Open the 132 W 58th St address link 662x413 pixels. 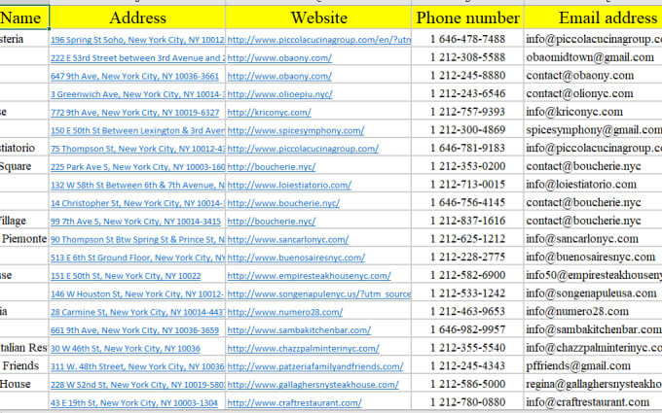tap(137, 185)
